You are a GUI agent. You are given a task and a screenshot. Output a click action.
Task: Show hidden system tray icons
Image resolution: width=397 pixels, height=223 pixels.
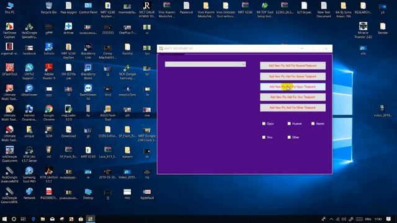331,219
